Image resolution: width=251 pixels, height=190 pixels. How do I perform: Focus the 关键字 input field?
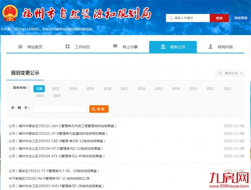tap(60, 109)
